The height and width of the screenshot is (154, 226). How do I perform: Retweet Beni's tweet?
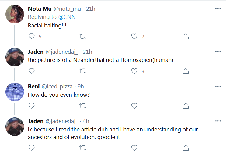coord(83,106)
